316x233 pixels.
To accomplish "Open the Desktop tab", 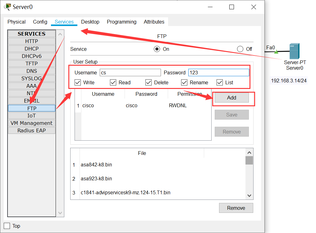I will 90,22.
